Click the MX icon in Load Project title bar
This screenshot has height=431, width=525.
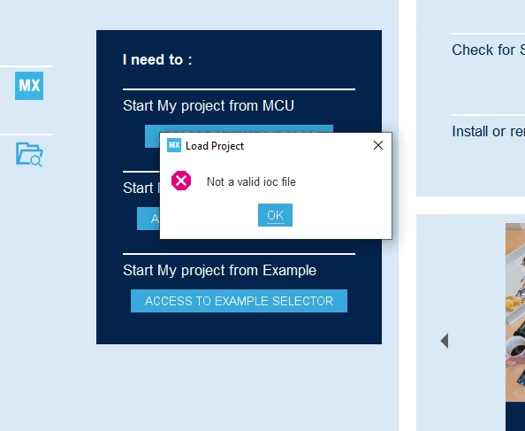tap(174, 145)
